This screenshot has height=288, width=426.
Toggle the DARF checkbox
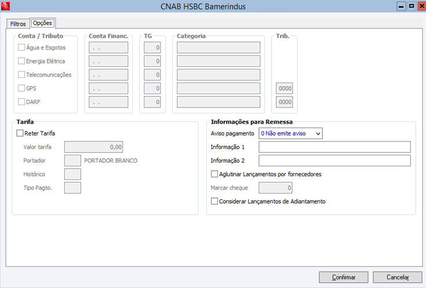point(22,102)
